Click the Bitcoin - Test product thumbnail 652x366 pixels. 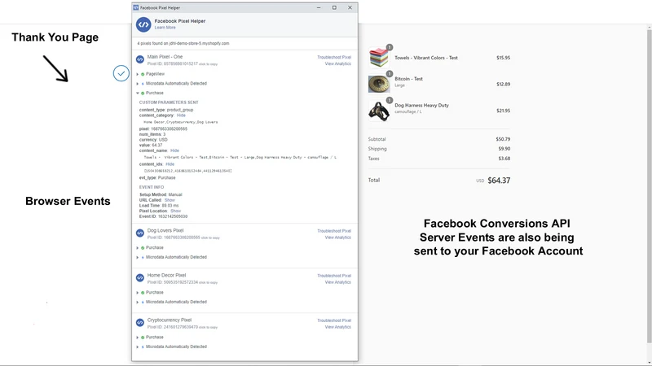coord(379,85)
